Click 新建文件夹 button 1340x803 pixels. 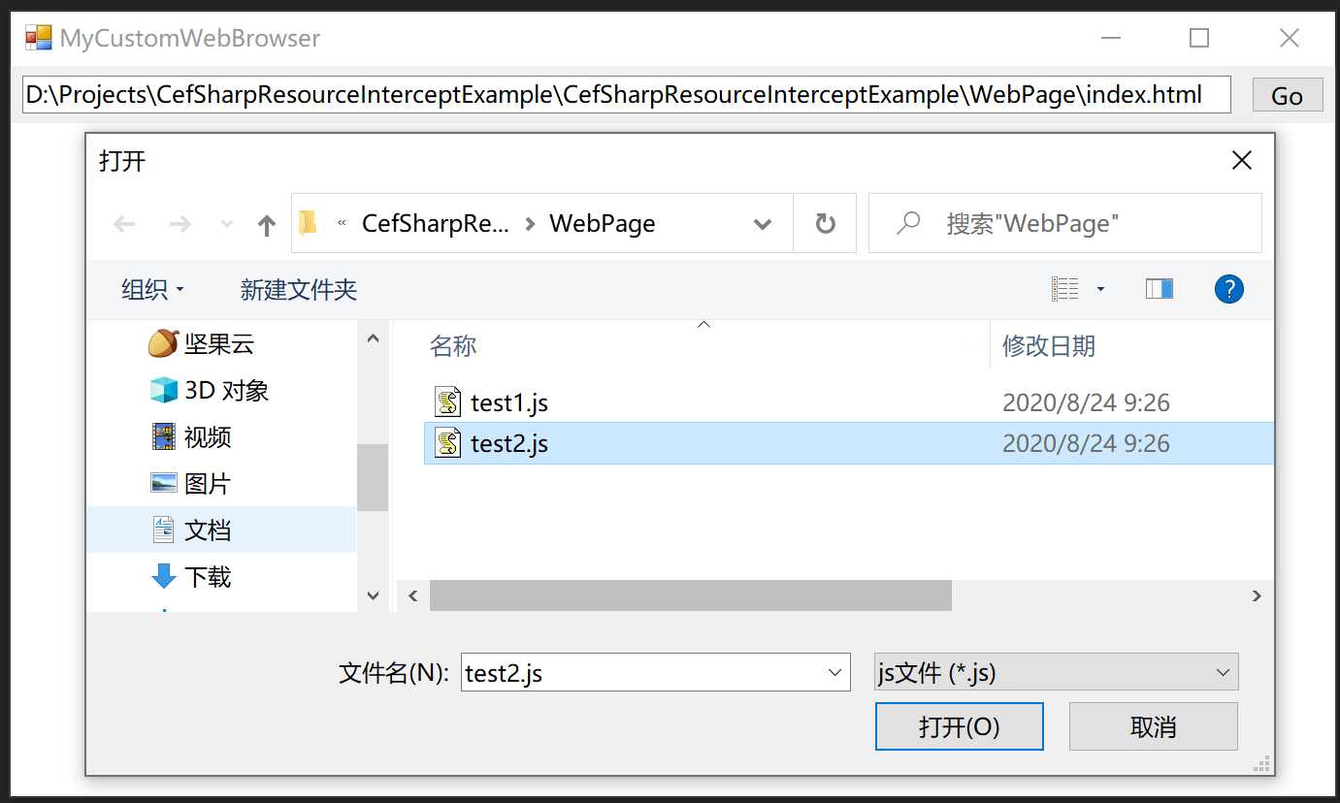(x=299, y=289)
